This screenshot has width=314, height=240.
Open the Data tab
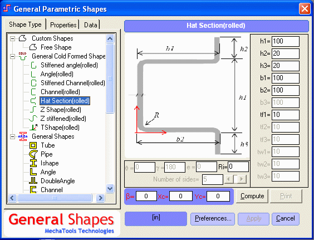tap(91, 25)
